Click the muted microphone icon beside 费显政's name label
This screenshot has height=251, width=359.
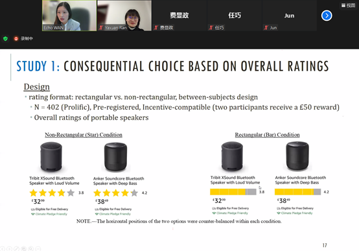[x=156, y=28]
